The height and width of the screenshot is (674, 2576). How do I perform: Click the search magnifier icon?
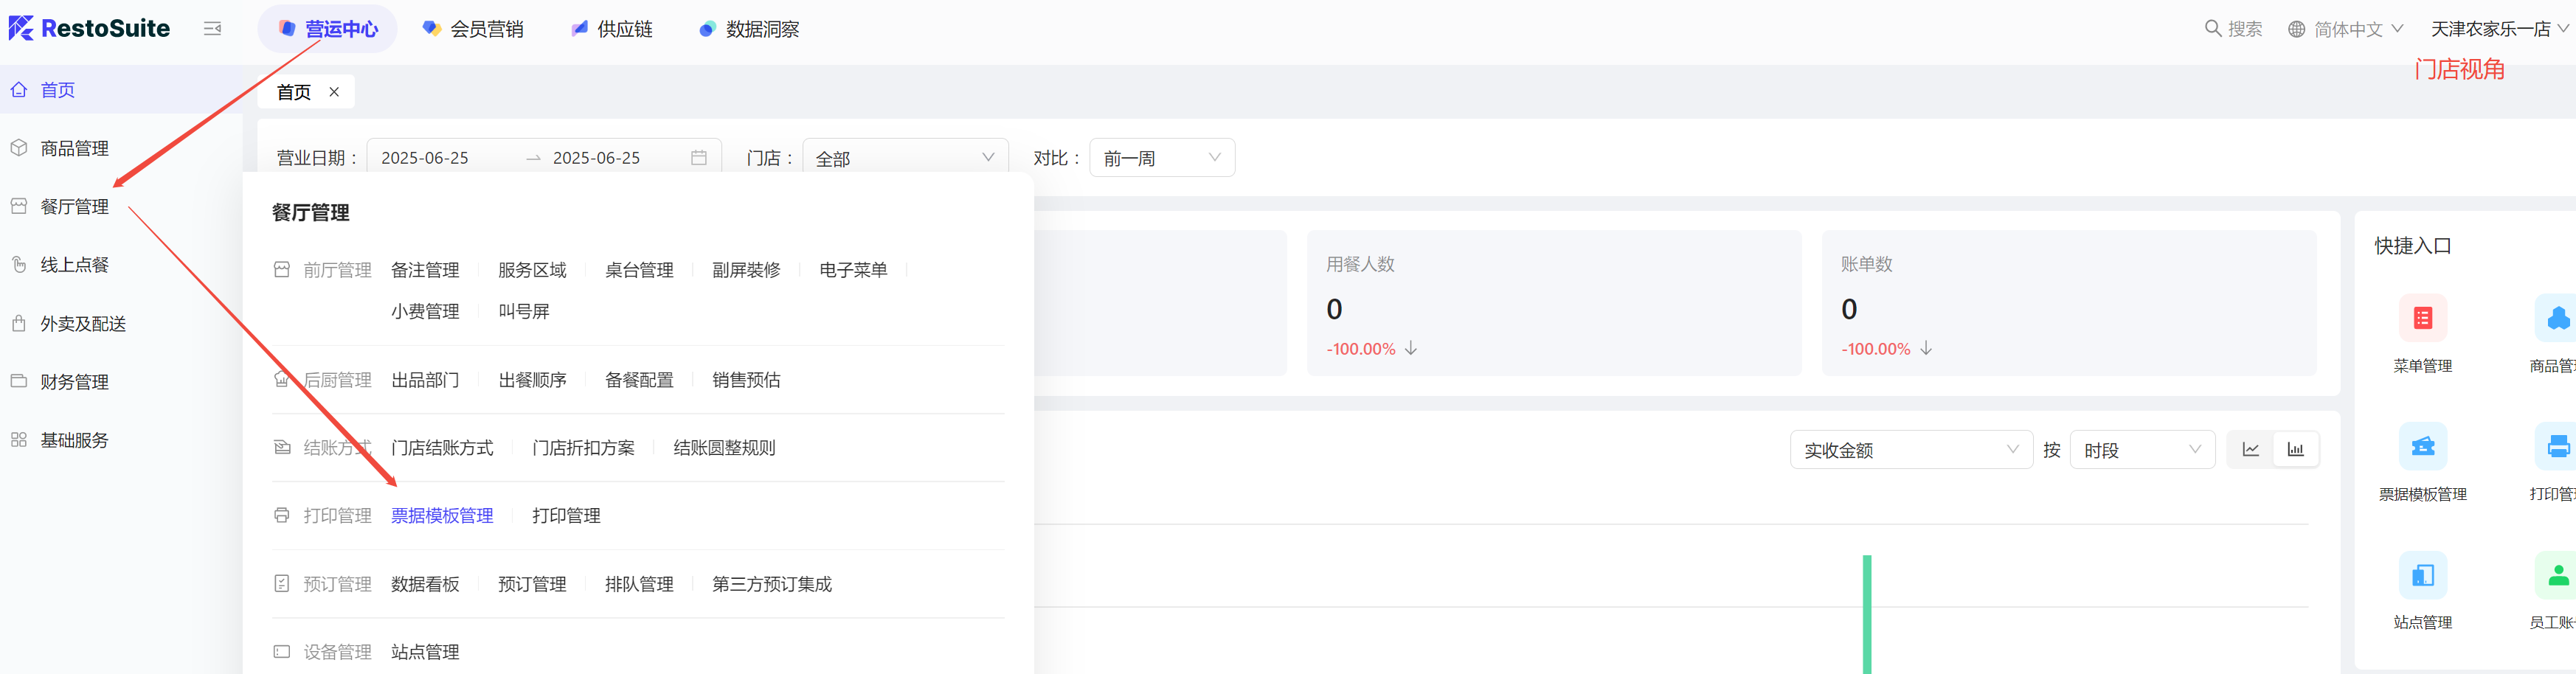click(x=2213, y=29)
